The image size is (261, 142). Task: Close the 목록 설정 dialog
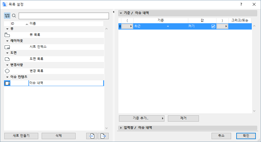254,4
